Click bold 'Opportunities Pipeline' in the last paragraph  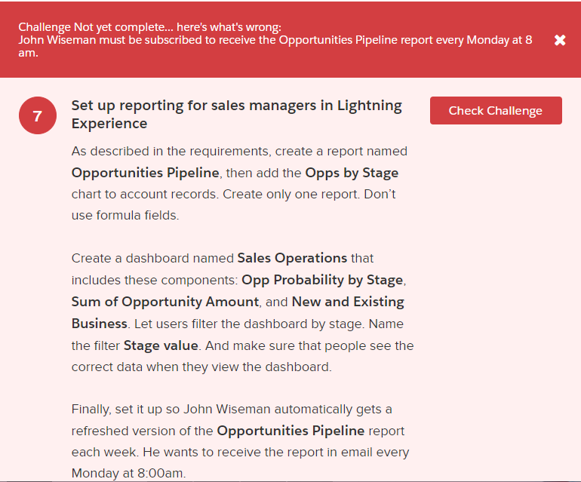pos(290,431)
